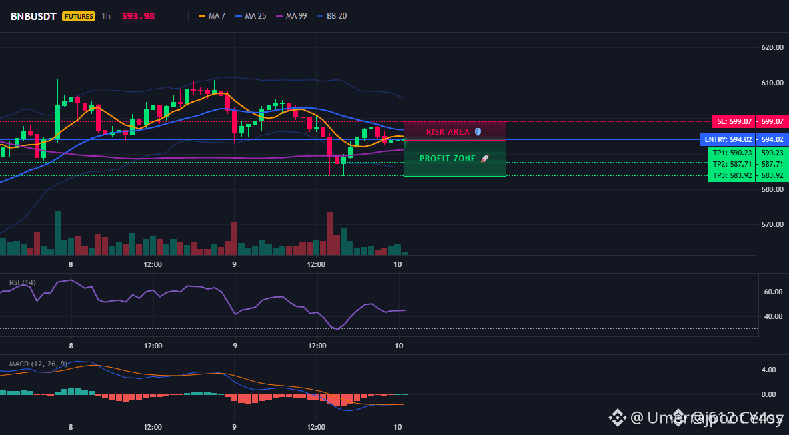Click the RSI (14) indicator label
Image resolution: width=789 pixels, height=435 pixels.
(22, 282)
